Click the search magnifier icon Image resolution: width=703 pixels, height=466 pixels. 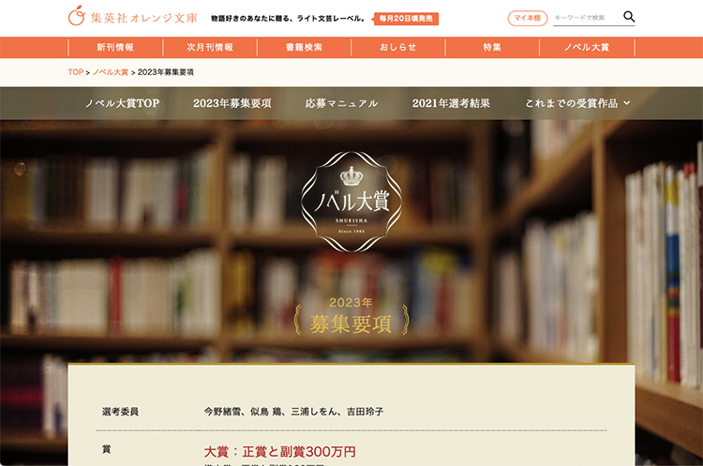coord(629,17)
